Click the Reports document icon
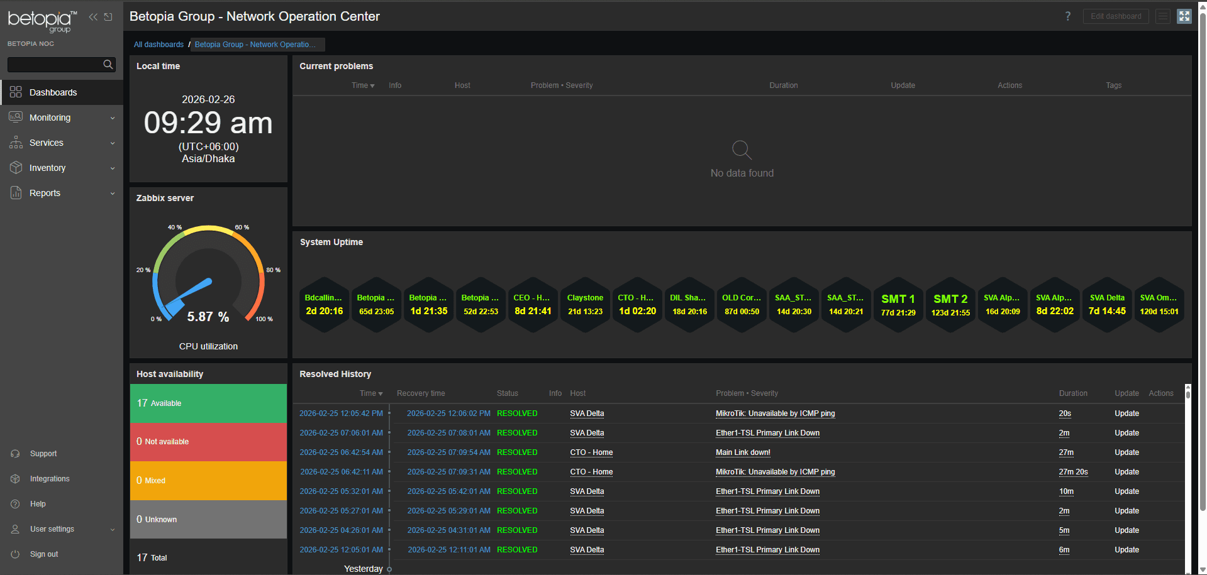 click(x=16, y=193)
